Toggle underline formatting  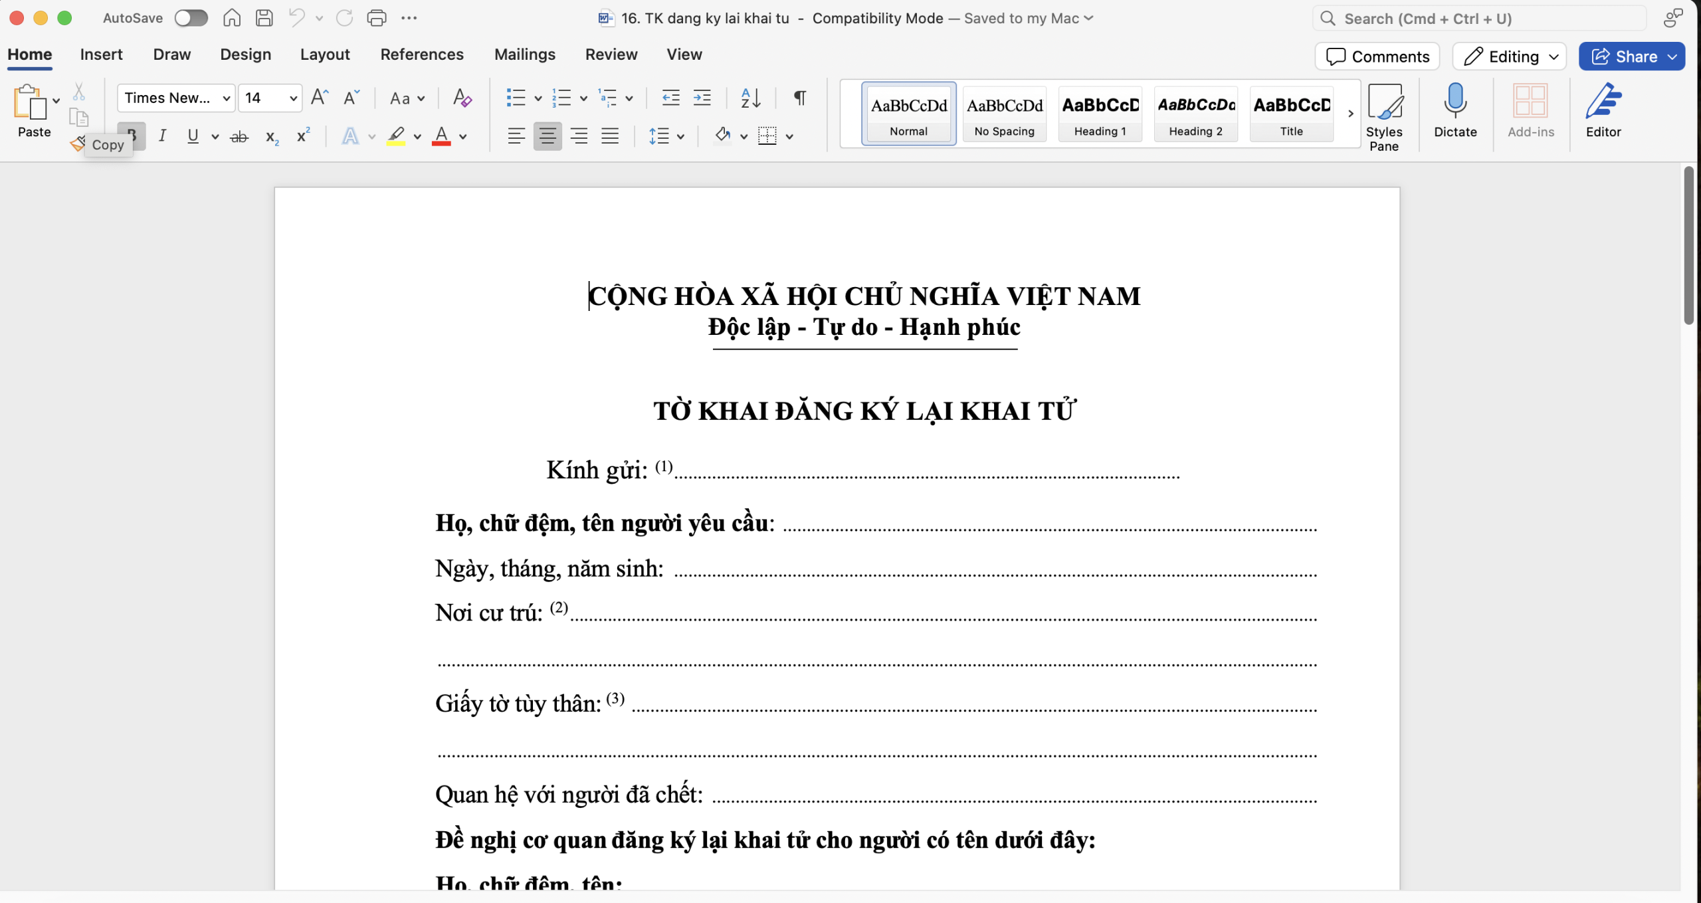(x=193, y=136)
